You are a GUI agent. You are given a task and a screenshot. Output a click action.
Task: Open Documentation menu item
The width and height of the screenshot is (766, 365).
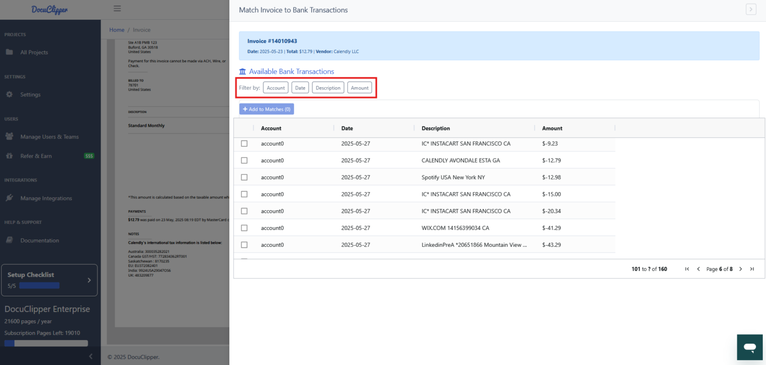40,240
